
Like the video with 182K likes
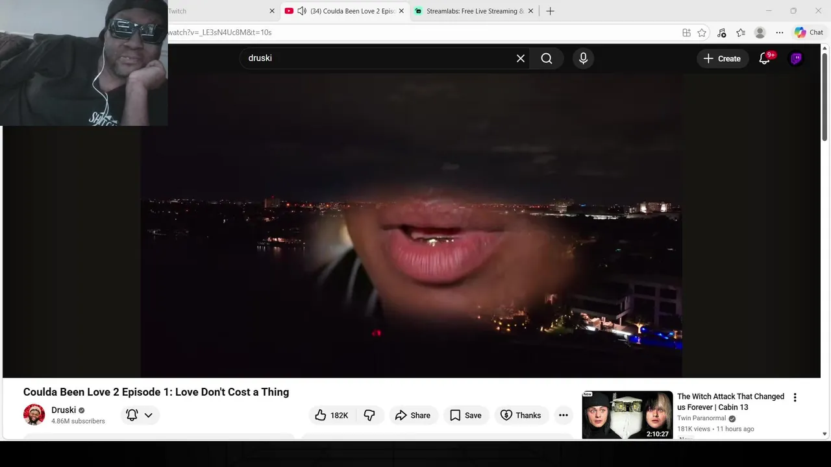click(x=332, y=415)
